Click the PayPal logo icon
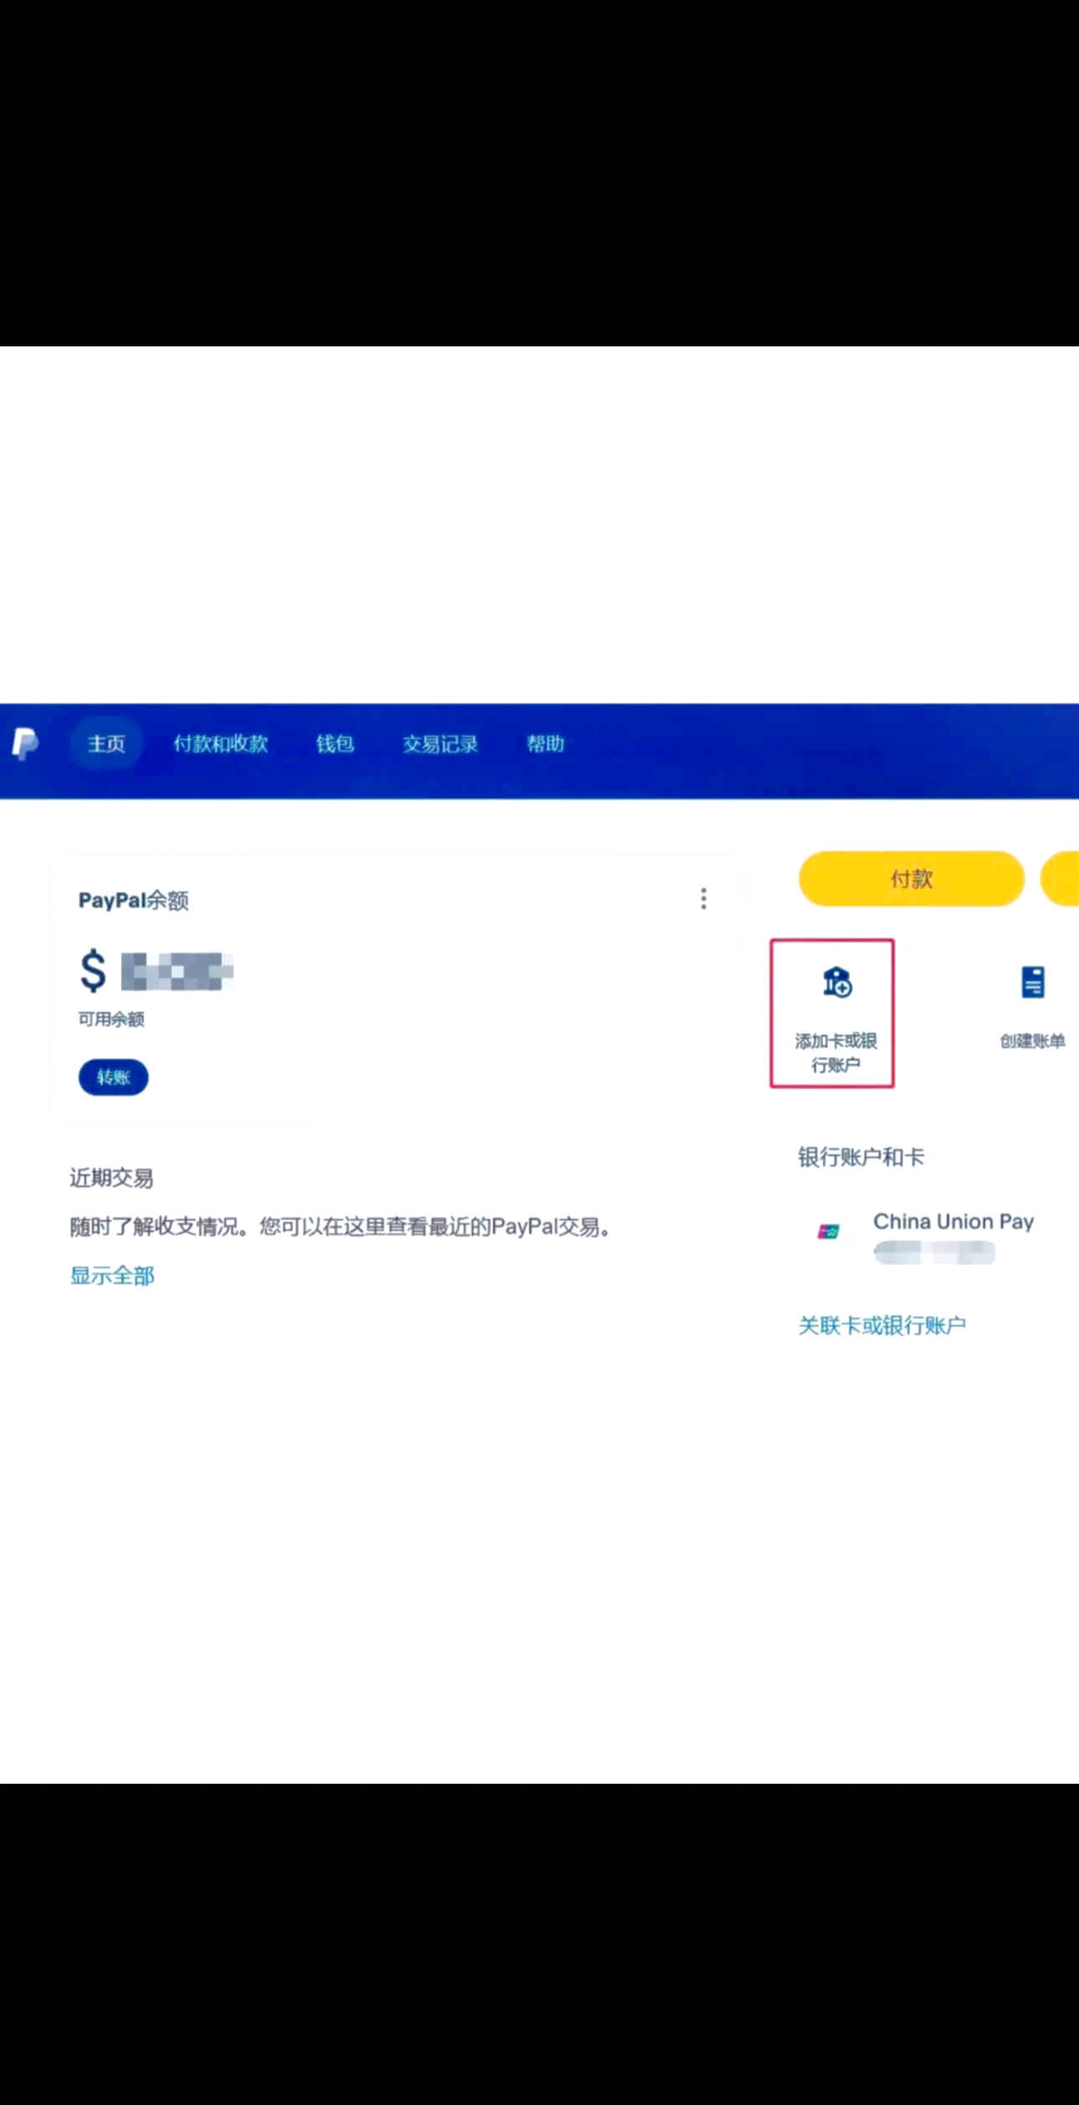The image size is (1079, 2105). (x=25, y=743)
